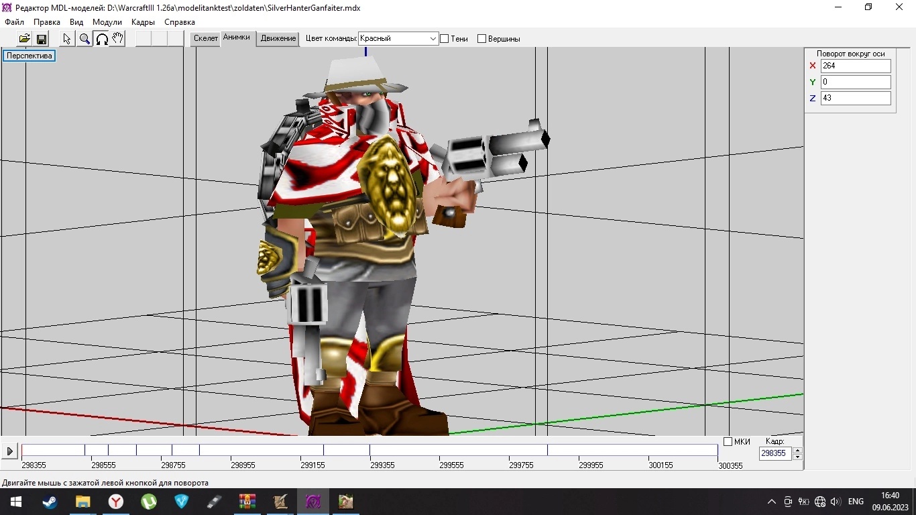Image resolution: width=916 pixels, height=515 pixels.
Task: Click the Перспектива view button
Action: [30, 56]
